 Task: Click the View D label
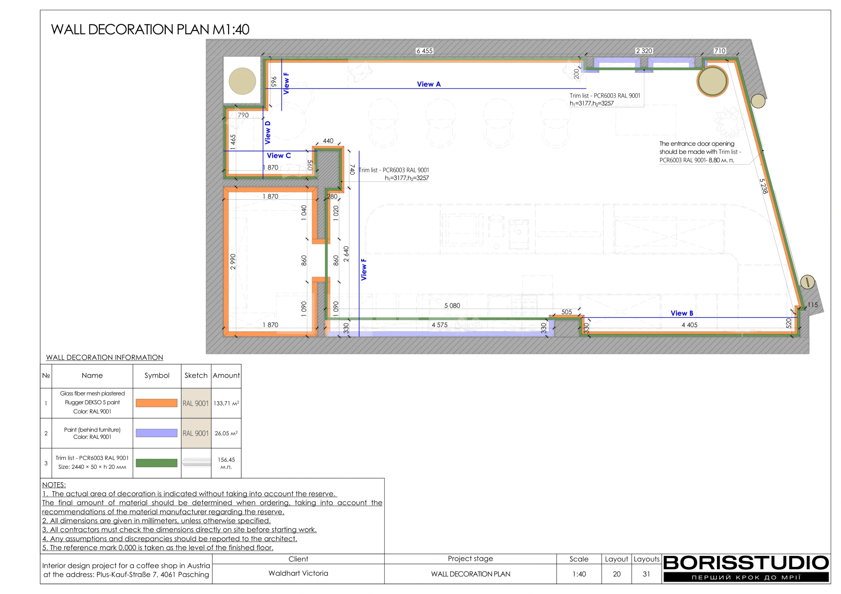pos(268,133)
